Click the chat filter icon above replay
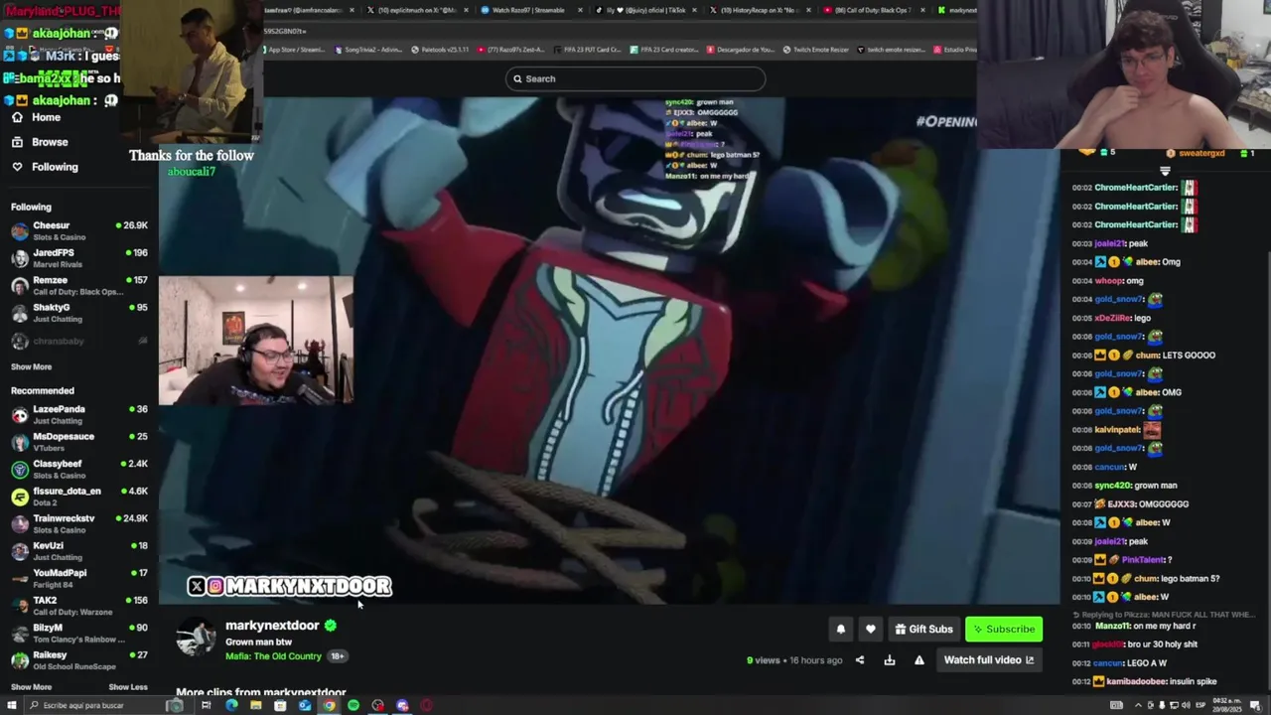 click(1165, 171)
